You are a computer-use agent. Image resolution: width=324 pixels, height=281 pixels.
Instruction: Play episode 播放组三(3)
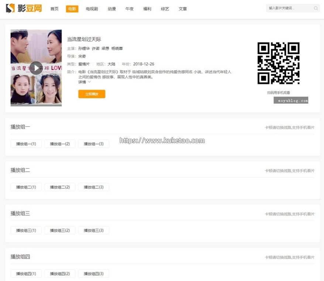[x=94, y=230]
